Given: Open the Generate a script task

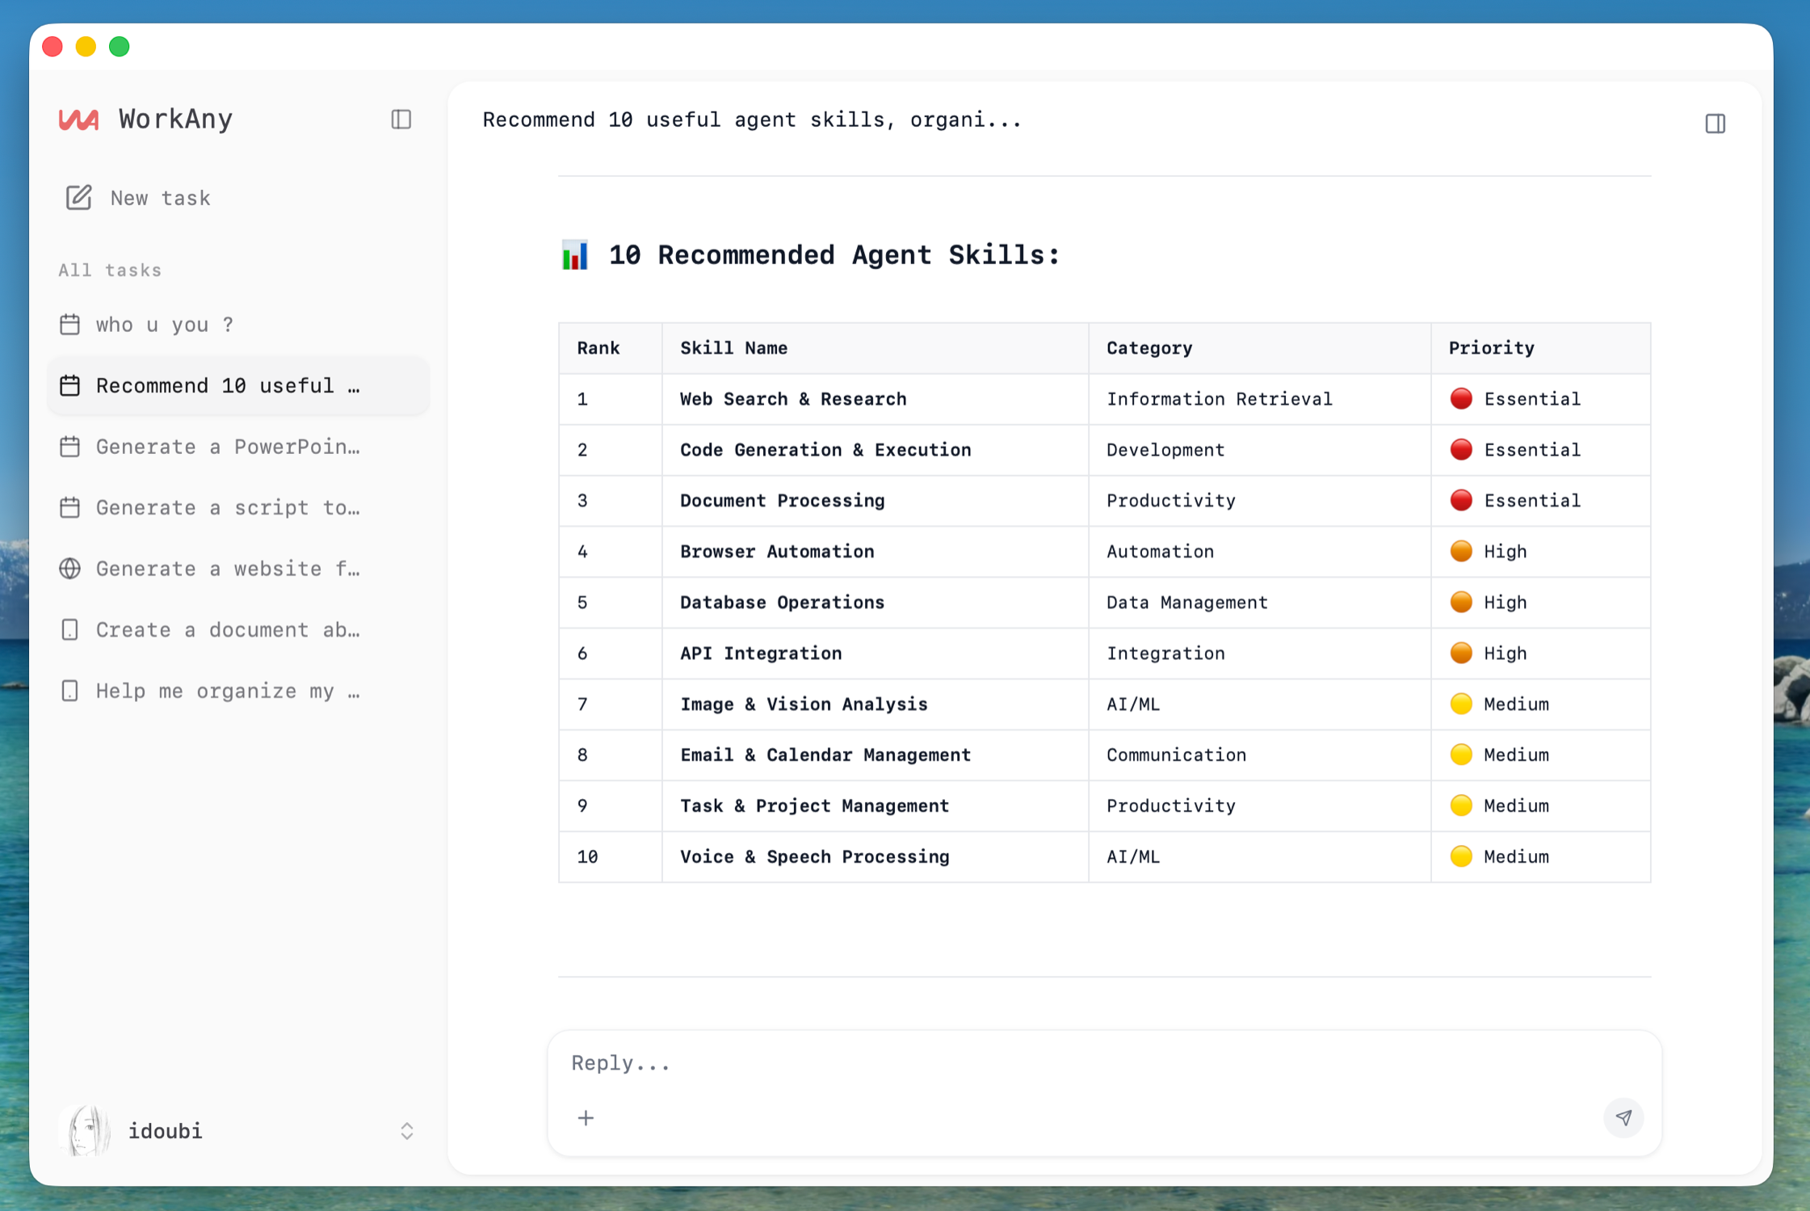Looking at the screenshot, I should click(228, 508).
